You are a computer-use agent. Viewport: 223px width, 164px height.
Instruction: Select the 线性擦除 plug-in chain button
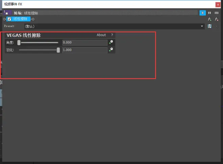coord(19,19)
